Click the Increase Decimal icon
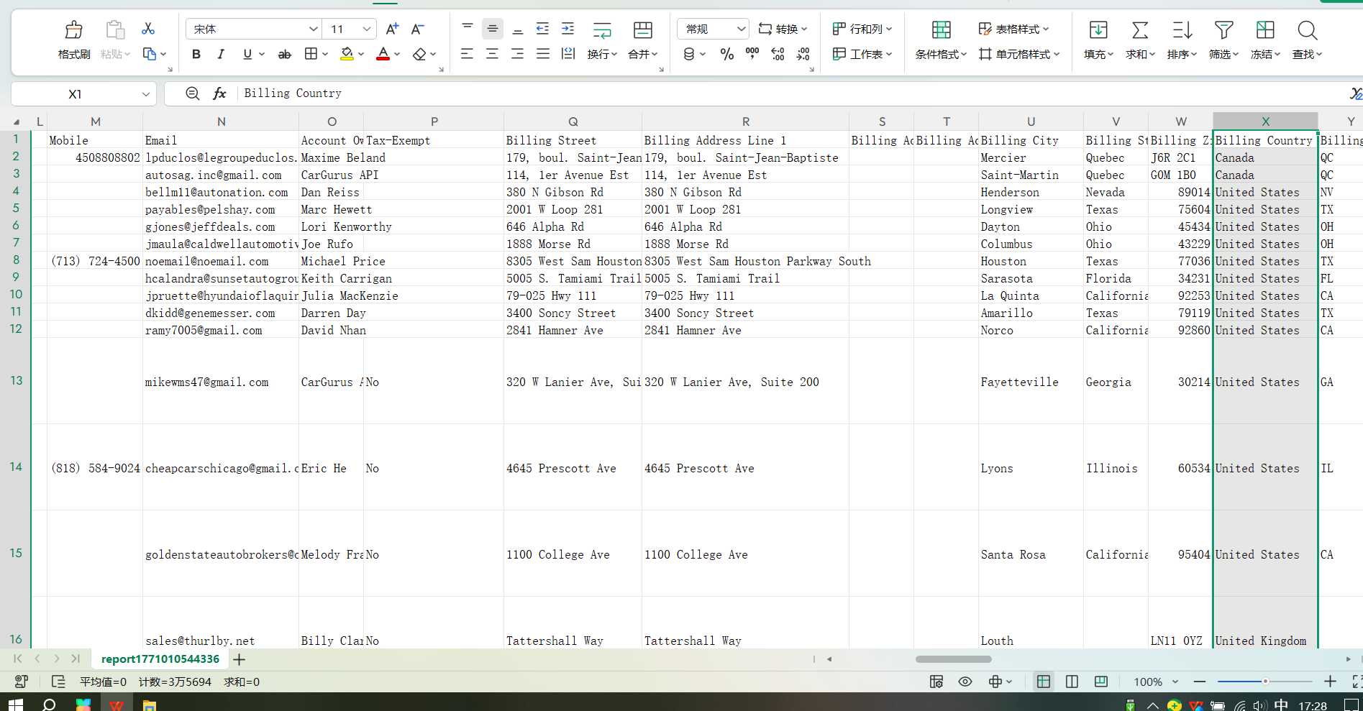Viewport: 1363px width, 711px height. tap(778, 54)
